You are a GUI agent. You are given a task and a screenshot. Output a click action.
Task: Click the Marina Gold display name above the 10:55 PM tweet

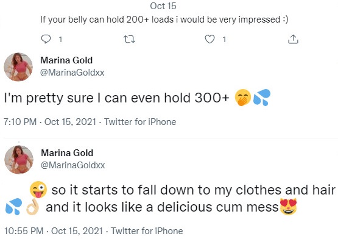pyautogui.click(x=67, y=153)
